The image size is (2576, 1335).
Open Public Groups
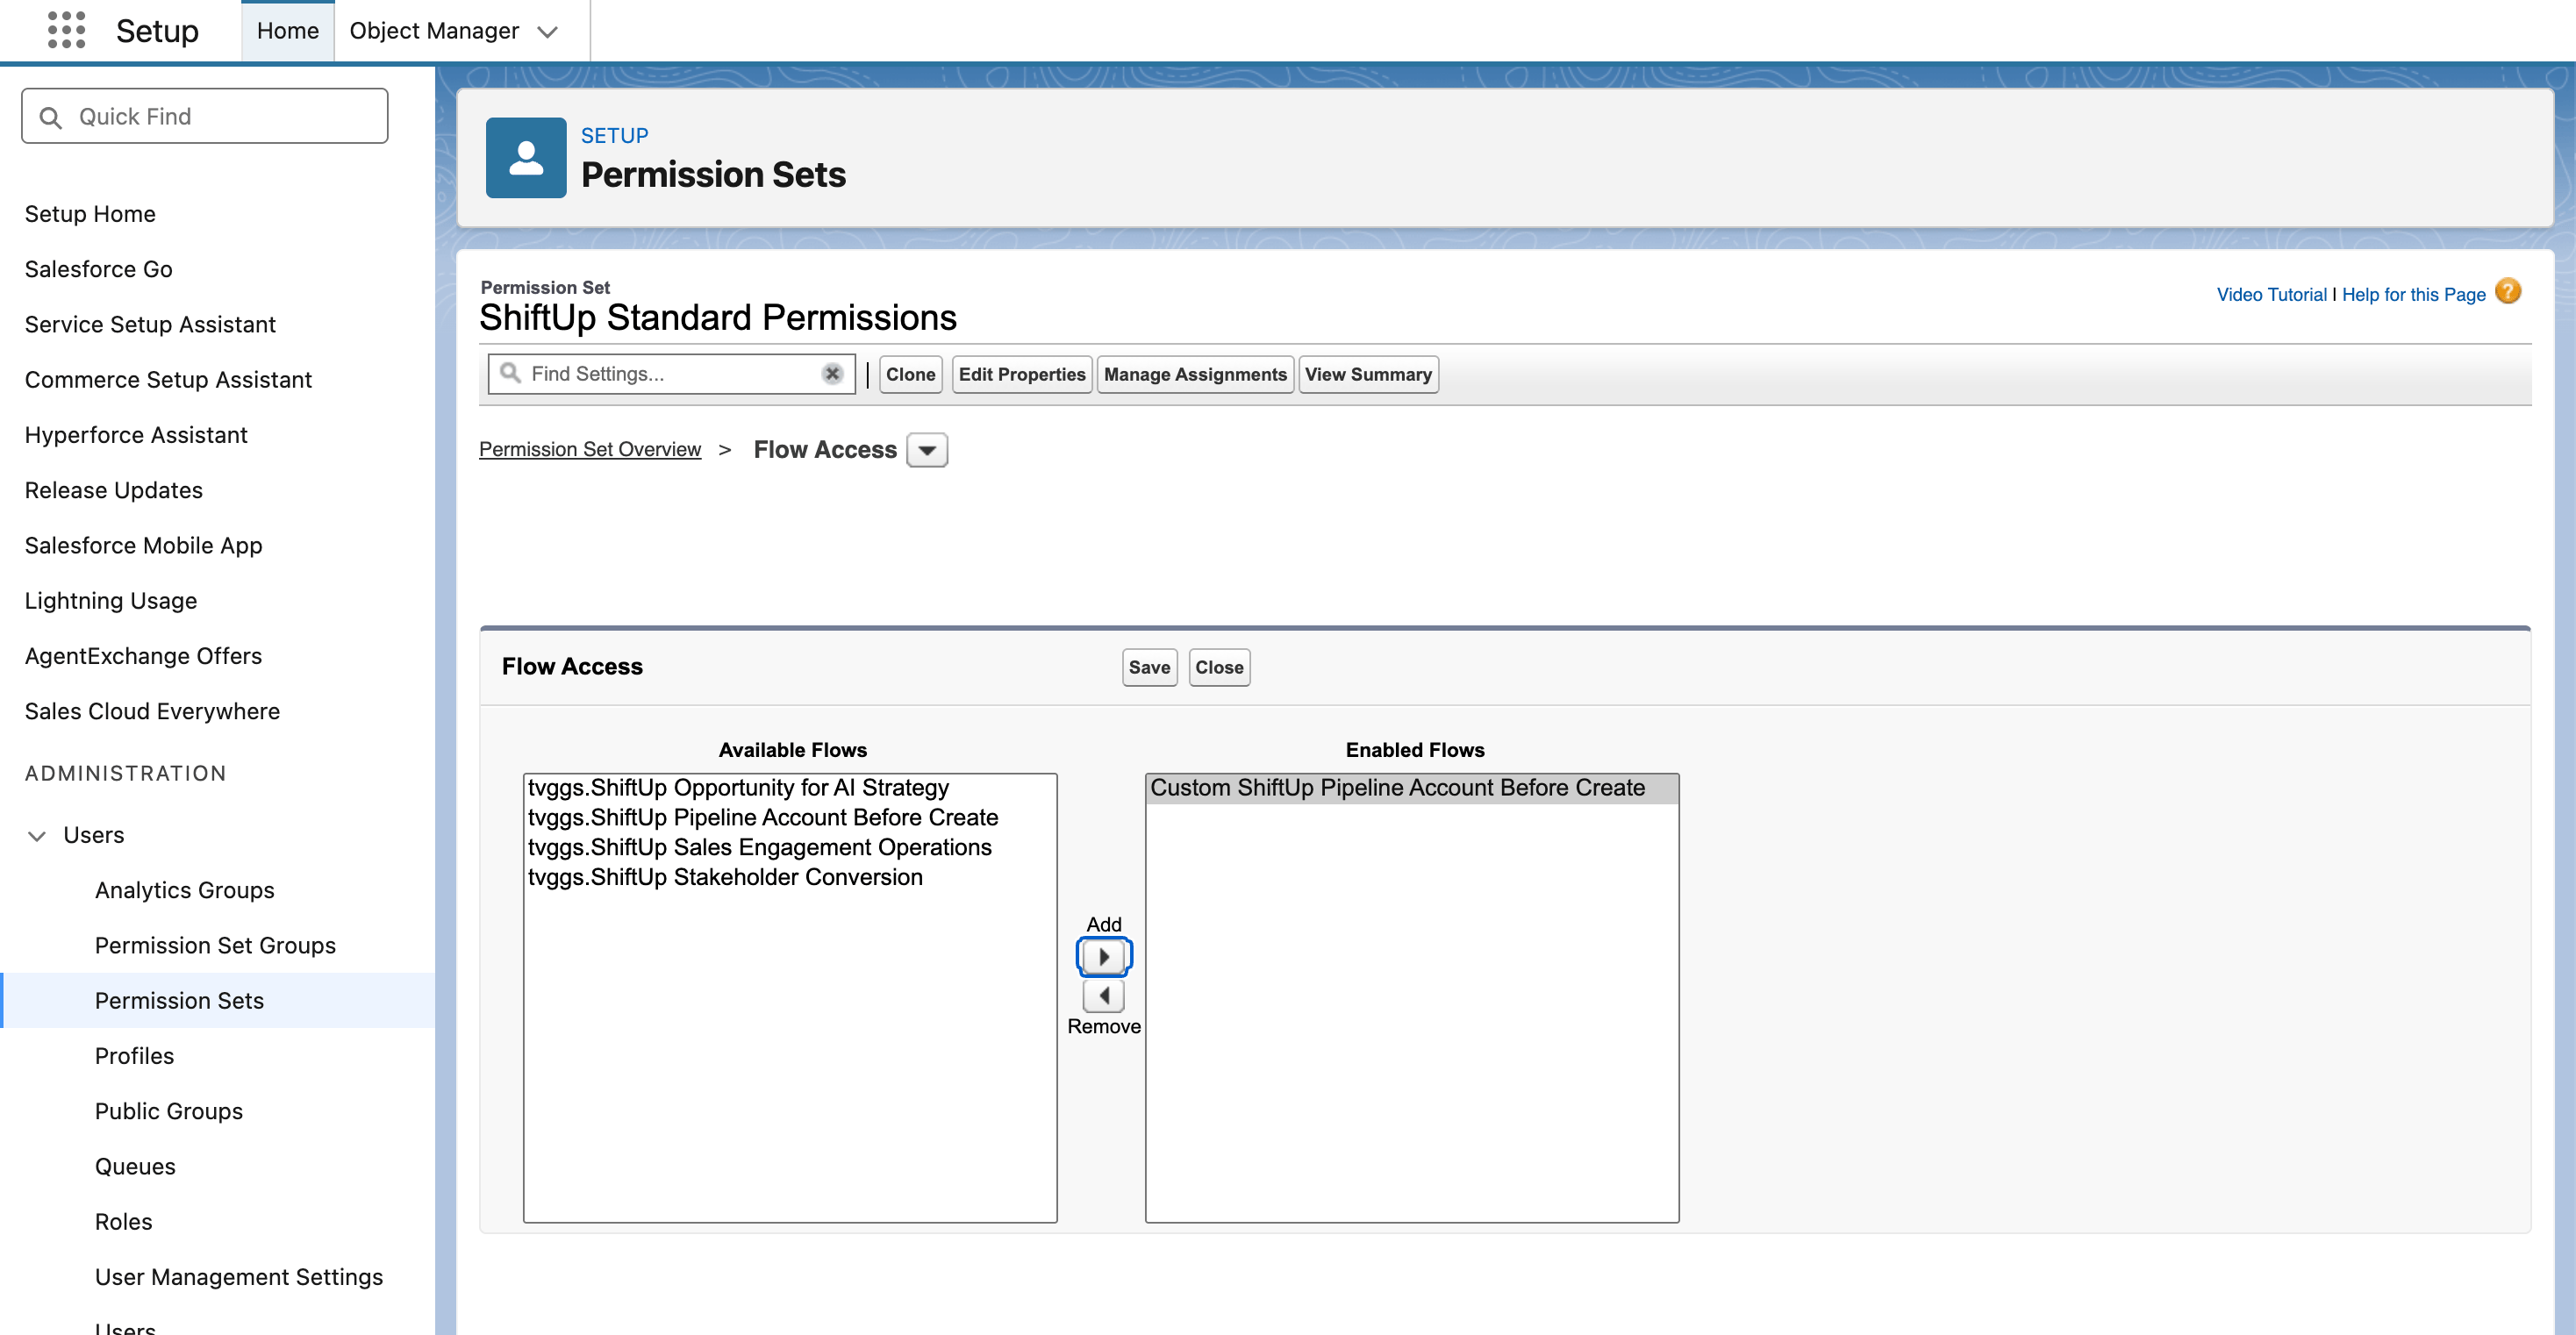pos(168,1112)
